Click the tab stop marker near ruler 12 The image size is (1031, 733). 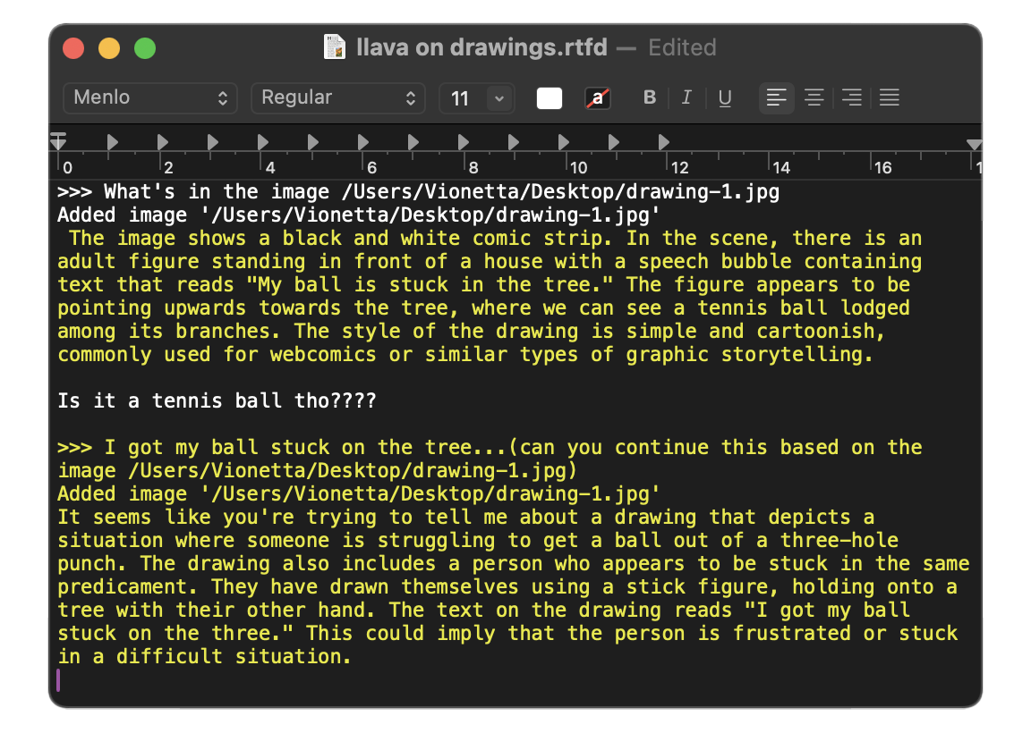[x=663, y=142]
